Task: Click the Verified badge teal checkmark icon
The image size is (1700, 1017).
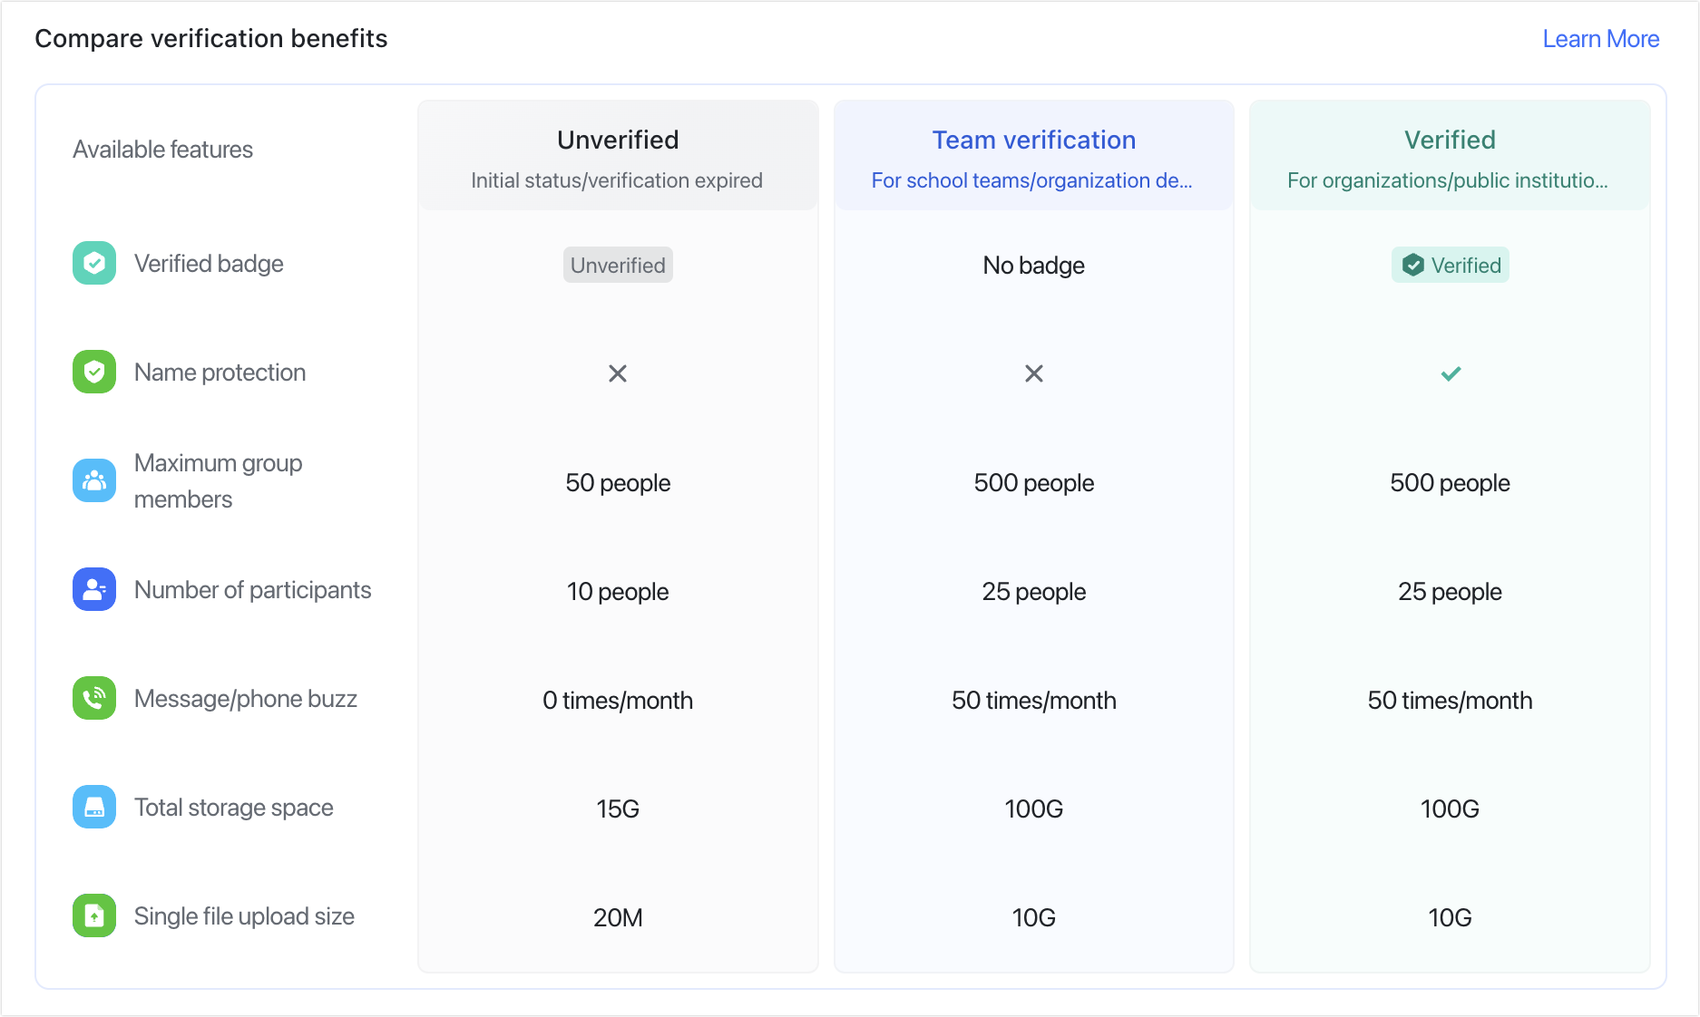Action: click(93, 263)
